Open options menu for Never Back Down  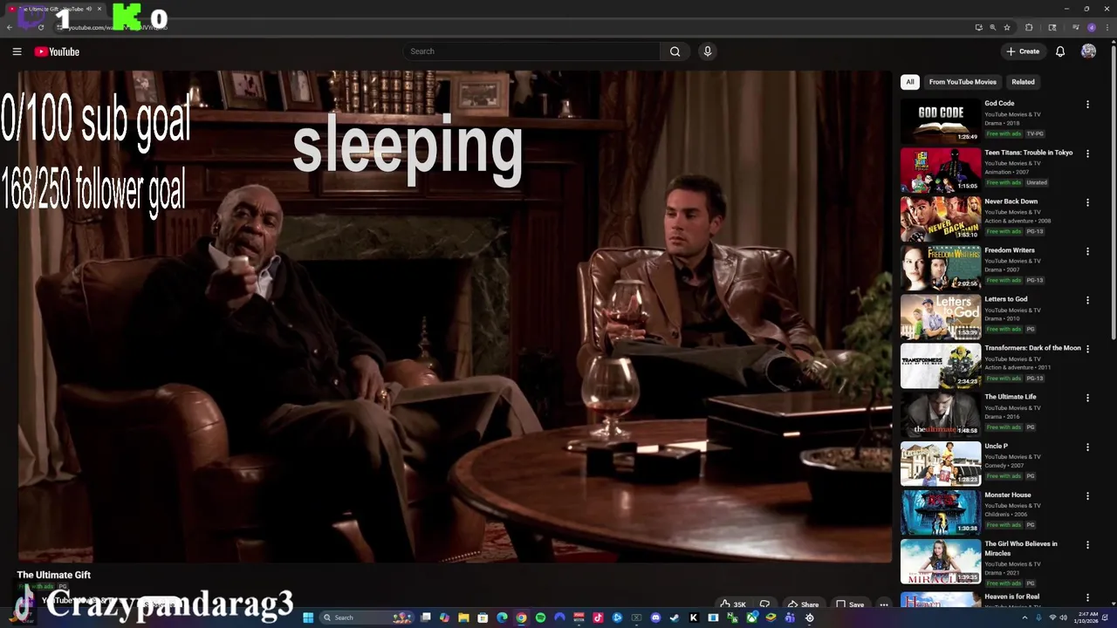[x=1087, y=202]
